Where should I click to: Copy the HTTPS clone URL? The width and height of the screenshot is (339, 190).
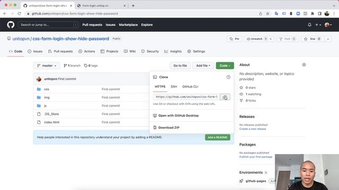pyautogui.click(x=225, y=97)
